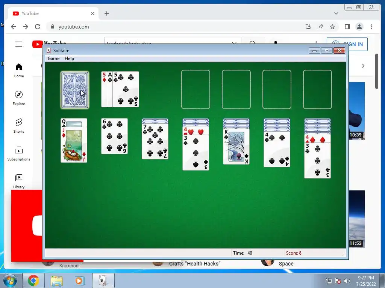Go to YouTube Home in sidebar

click(x=19, y=70)
